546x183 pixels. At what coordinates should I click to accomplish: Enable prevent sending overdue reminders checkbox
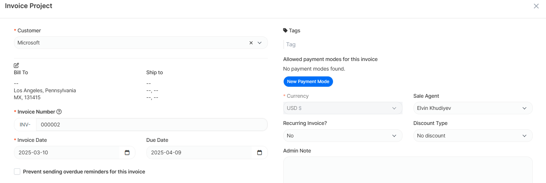pos(17,172)
